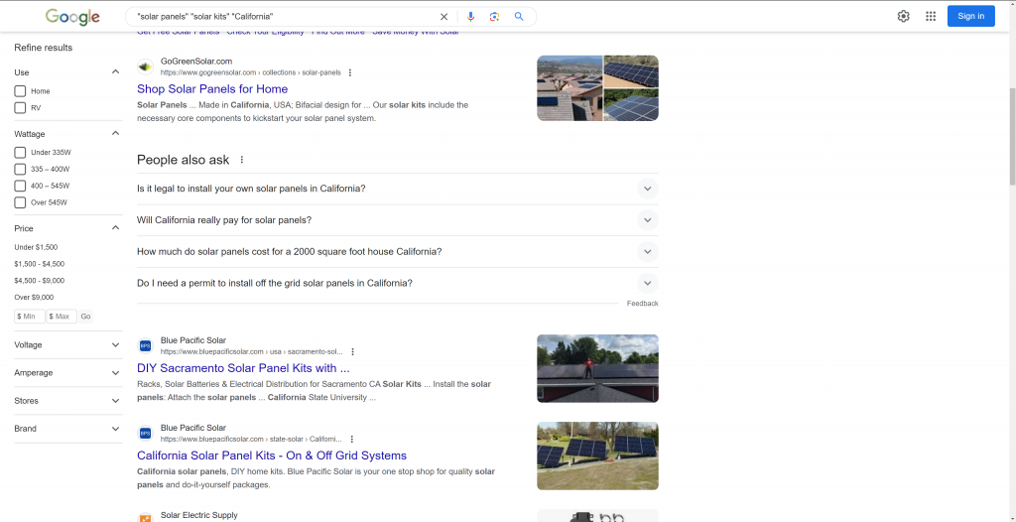Enable the Over 545W wattage filter
This screenshot has width=1016, height=522.
click(20, 203)
